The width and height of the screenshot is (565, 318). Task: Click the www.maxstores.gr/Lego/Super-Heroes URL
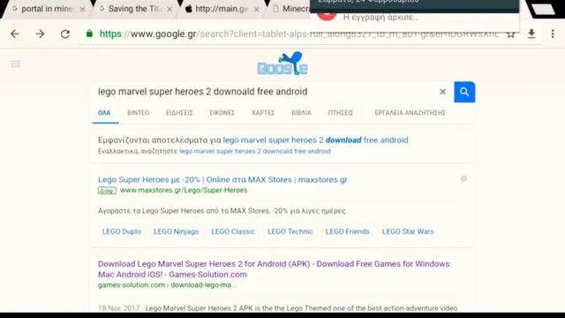(x=184, y=190)
